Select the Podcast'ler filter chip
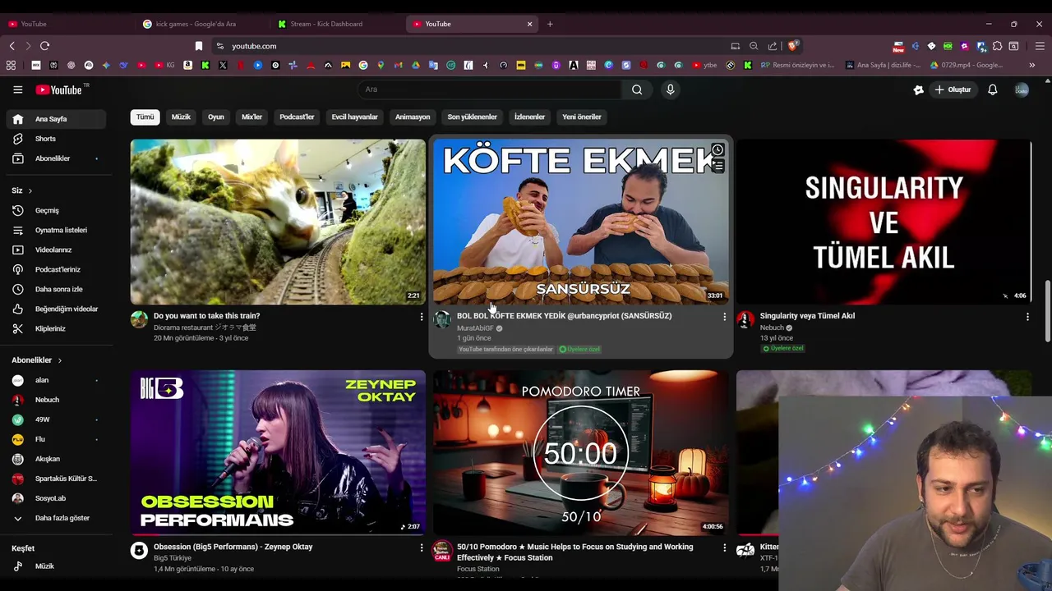The height and width of the screenshot is (591, 1052). pos(297,117)
